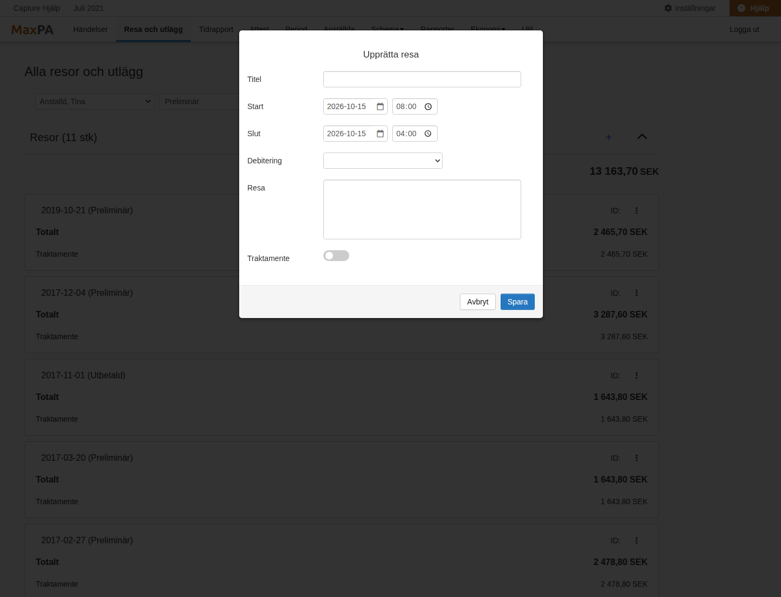Focus the Titel input field
Screen dimensions: 781x597
click(422, 79)
